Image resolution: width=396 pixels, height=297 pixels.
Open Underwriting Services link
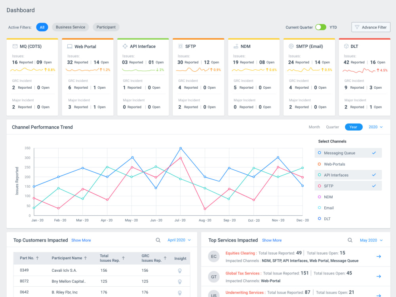(x=244, y=293)
